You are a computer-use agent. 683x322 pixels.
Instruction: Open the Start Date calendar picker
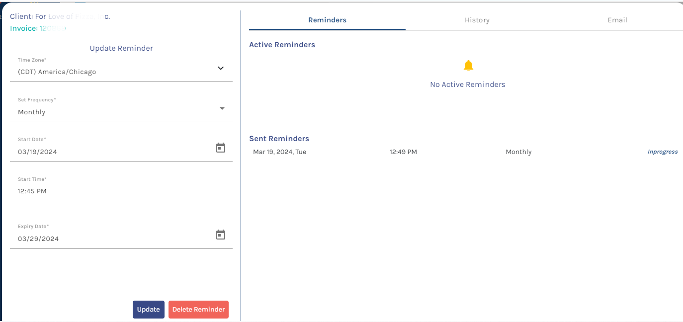(221, 148)
